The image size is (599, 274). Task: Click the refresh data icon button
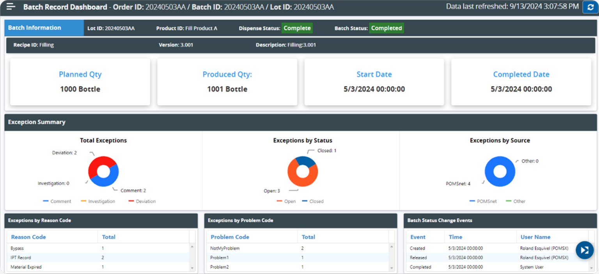pyautogui.click(x=590, y=7)
